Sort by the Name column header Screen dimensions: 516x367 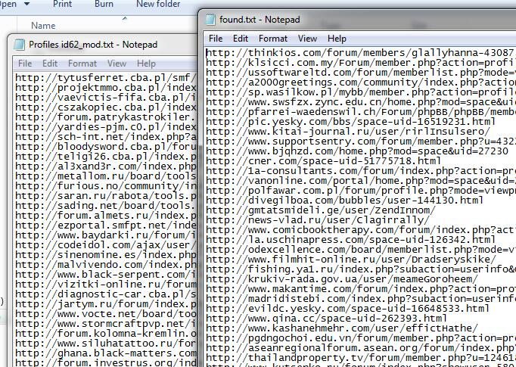pyautogui.click(x=43, y=25)
